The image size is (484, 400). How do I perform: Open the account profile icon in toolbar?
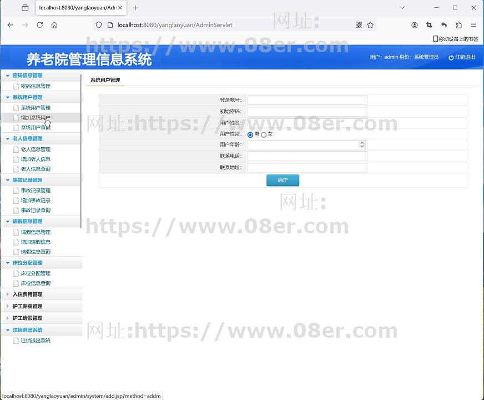tap(415, 25)
